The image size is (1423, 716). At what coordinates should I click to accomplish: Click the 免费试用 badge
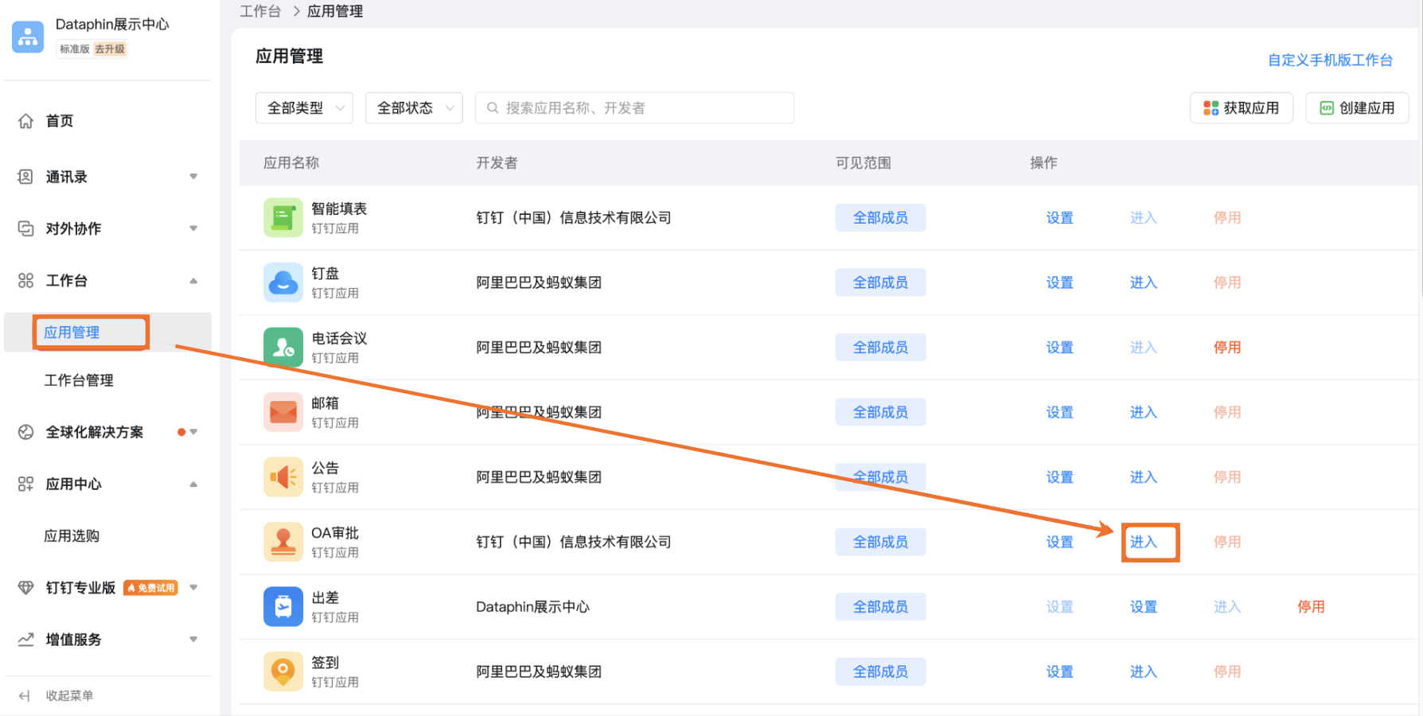click(150, 588)
